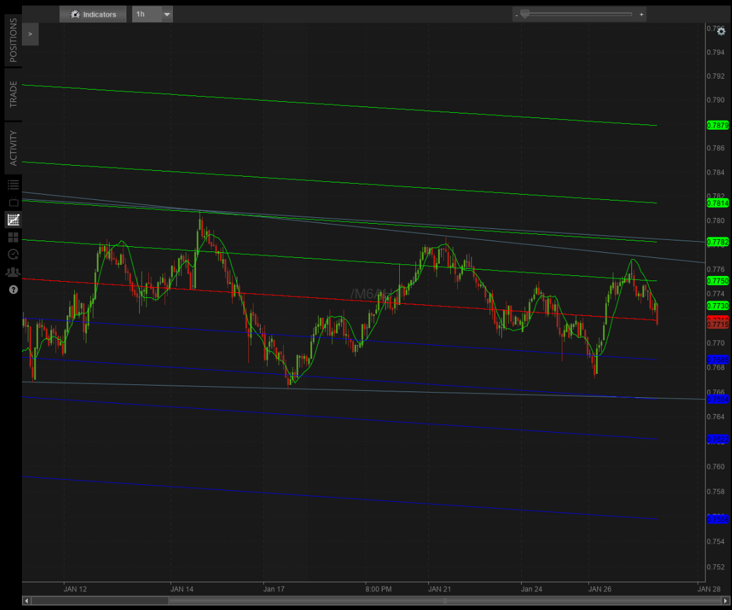732x610 pixels.
Task: Click the 0.784 axis value
Action: (716, 172)
